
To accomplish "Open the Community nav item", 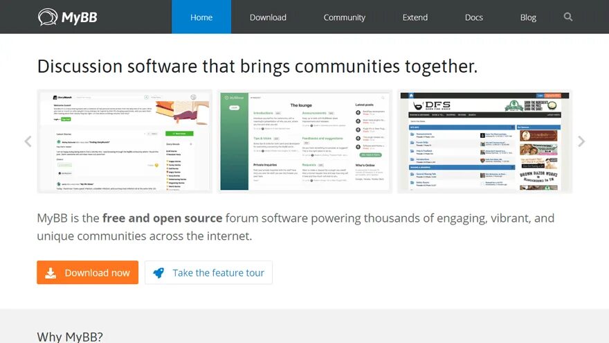I will (344, 17).
